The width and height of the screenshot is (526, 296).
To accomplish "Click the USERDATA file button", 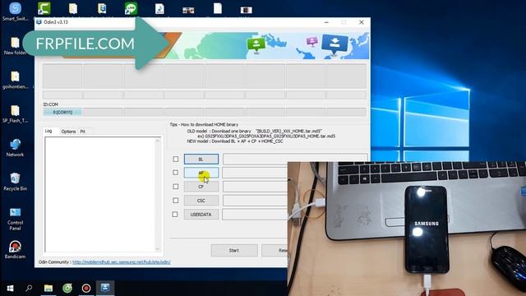I will (x=201, y=215).
